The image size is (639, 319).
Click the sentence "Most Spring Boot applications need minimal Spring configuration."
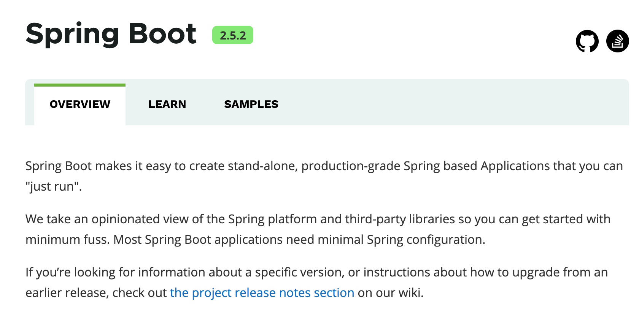point(299,240)
